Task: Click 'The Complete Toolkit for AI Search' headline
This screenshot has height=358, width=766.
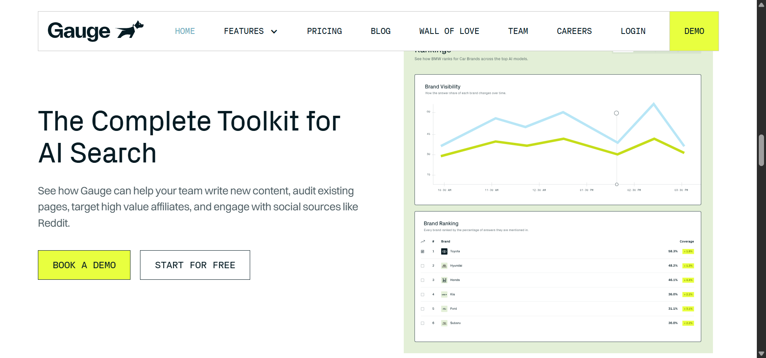Action: click(x=189, y=137)
